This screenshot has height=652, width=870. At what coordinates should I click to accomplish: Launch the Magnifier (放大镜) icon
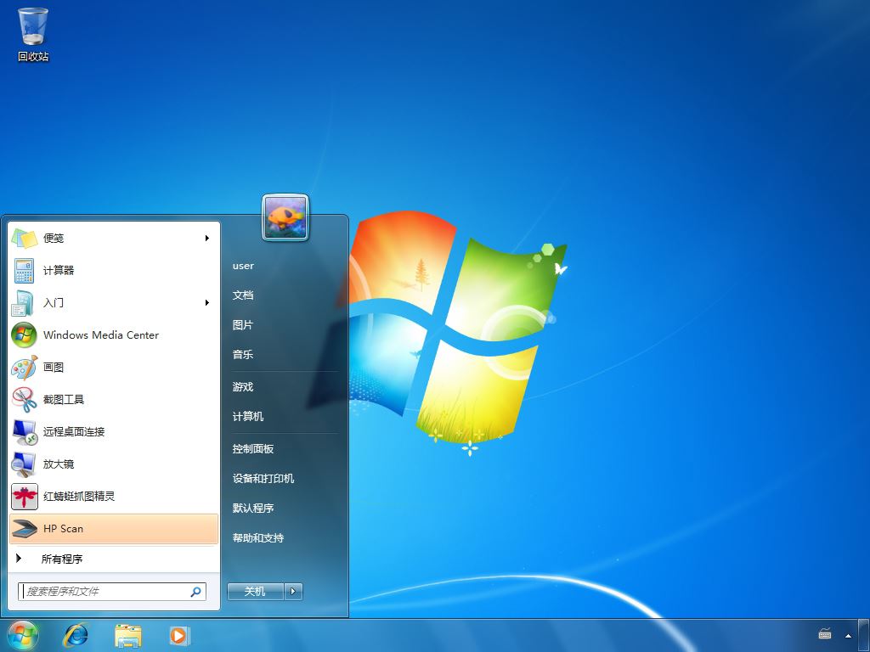tap(24, 464)
